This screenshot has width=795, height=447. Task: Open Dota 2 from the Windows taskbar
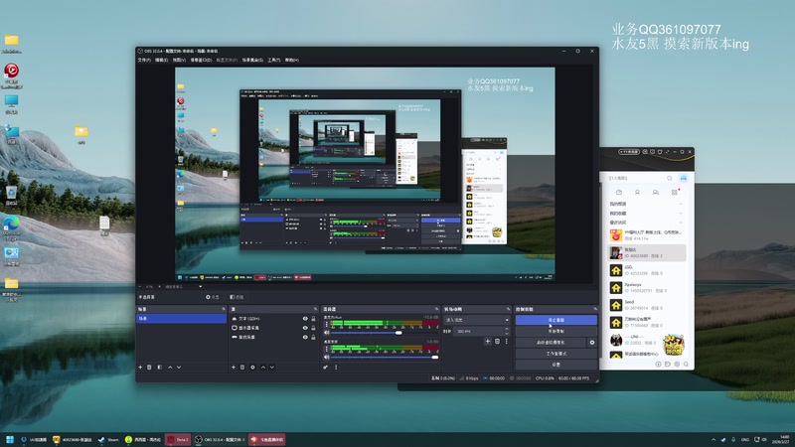click(x=178, y=439)
